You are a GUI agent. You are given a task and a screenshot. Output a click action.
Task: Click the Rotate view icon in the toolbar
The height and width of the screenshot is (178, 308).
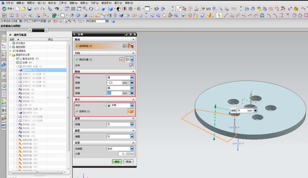(91, 8)
